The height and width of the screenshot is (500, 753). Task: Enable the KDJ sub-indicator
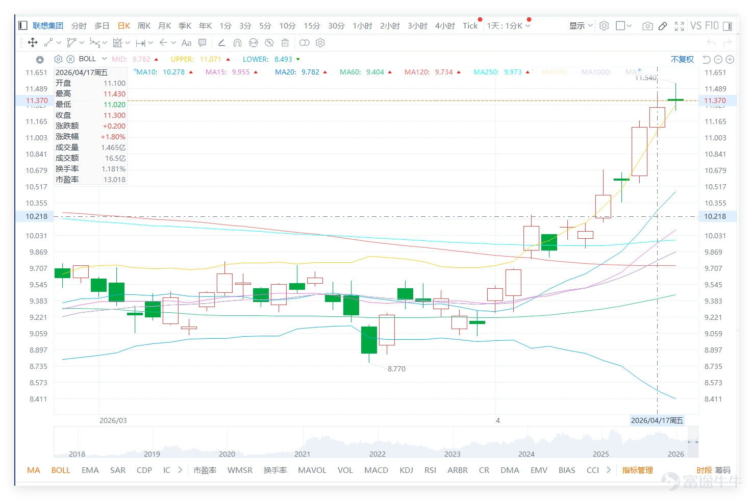pyautogui.click(x=407, y=470)
